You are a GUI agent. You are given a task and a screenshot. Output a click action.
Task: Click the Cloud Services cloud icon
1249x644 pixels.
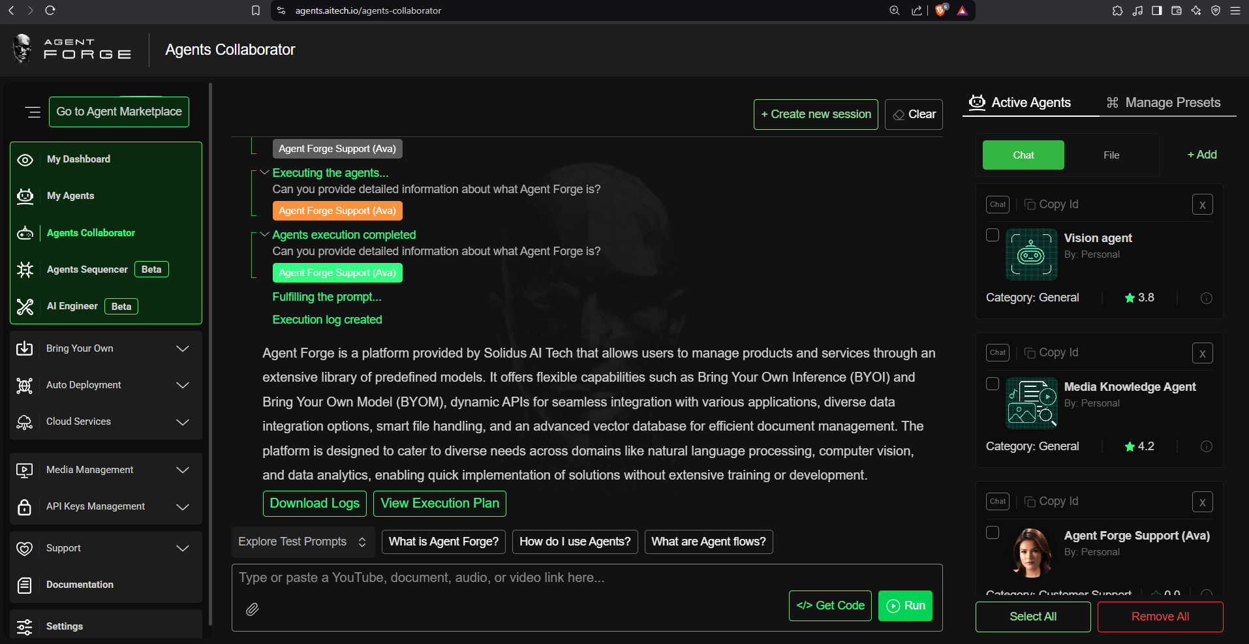click(24, 422)
